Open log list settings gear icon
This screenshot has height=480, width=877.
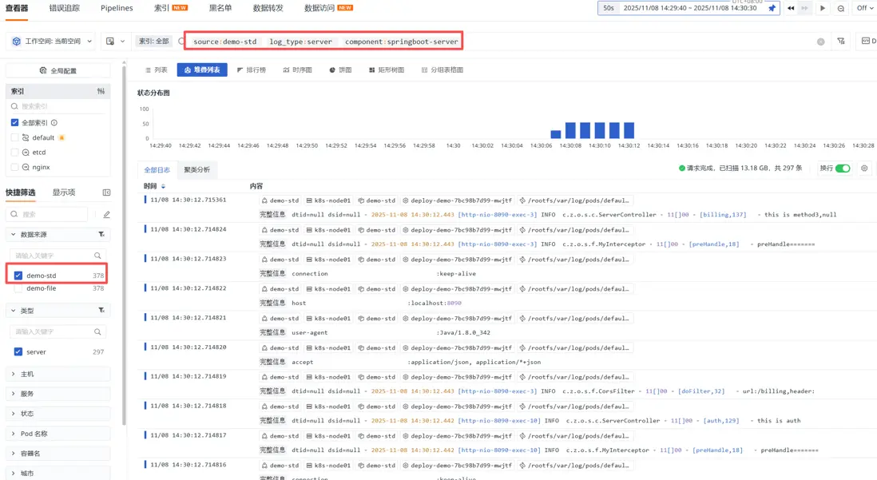[864, 169]
